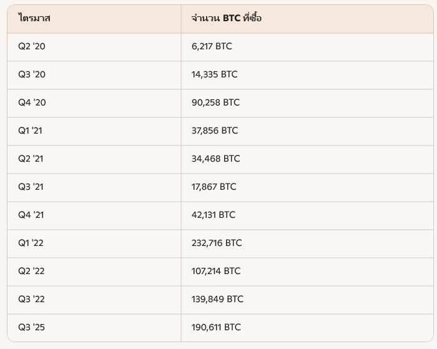Select the Q1 '21 quarter cell
The width and height of the screenshot is (437, 349).
(30, 130)
